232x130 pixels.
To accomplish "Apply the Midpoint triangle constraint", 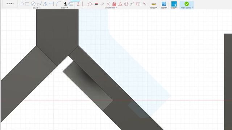I will pos(120,4).
